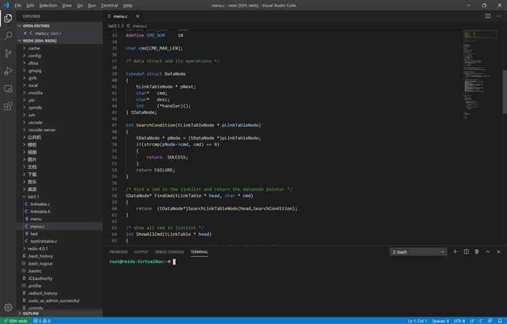Open linktable.c in the explorer
Image resolution: width=507 pixels, height=324 pixels.
pos(40,204)
